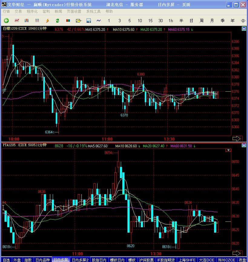Maximize the top sugar chart pane
Screen dimensions: 248x262
243,29
